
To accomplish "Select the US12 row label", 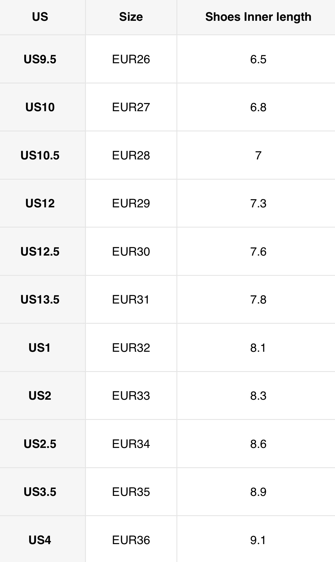I will tap(40, 203).
